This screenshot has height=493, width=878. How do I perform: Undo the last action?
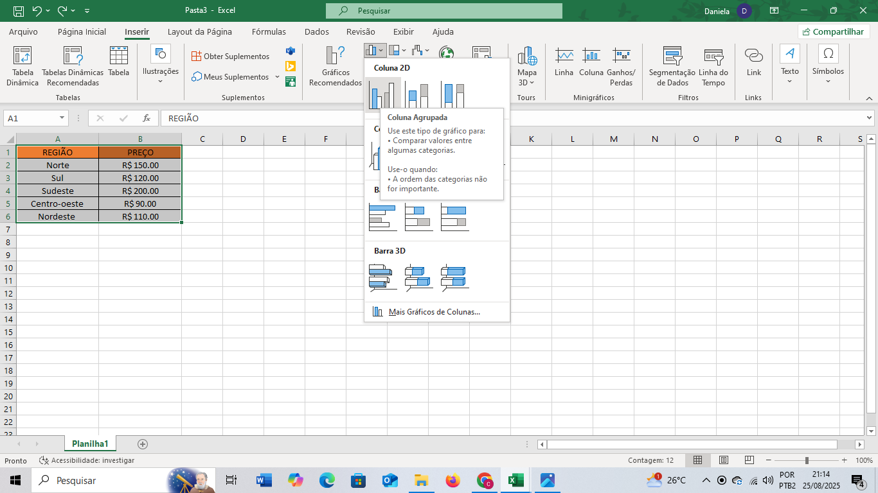[x=37, y=11]
